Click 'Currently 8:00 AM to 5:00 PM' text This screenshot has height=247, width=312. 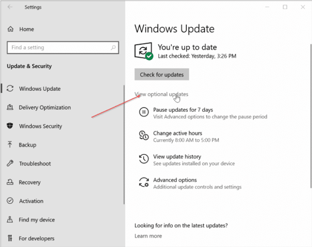(186, 140)
